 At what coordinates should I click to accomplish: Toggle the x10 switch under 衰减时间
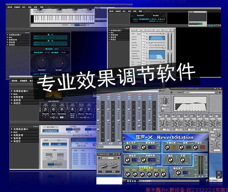click(150, 164)
